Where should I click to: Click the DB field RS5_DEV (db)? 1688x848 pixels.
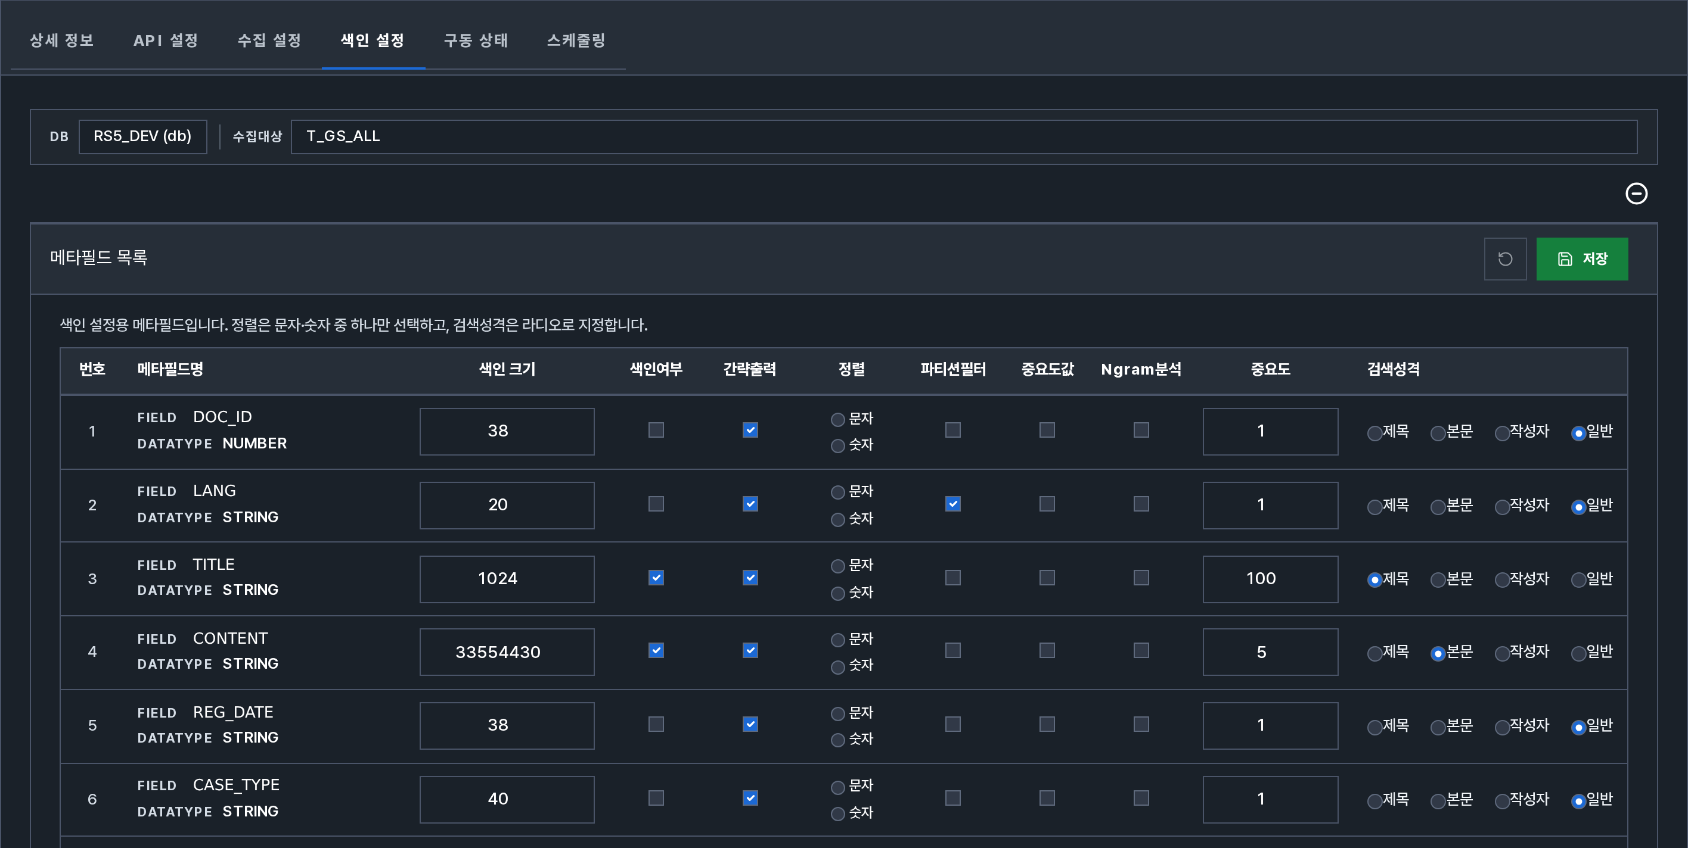click(x=143, y=136)
